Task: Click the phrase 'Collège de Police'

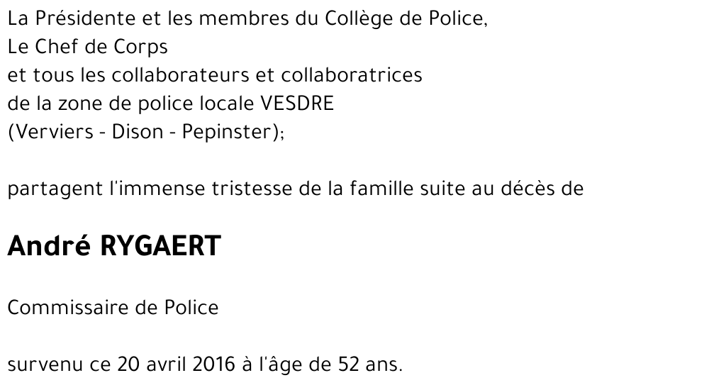Action: tap(404, 19)
